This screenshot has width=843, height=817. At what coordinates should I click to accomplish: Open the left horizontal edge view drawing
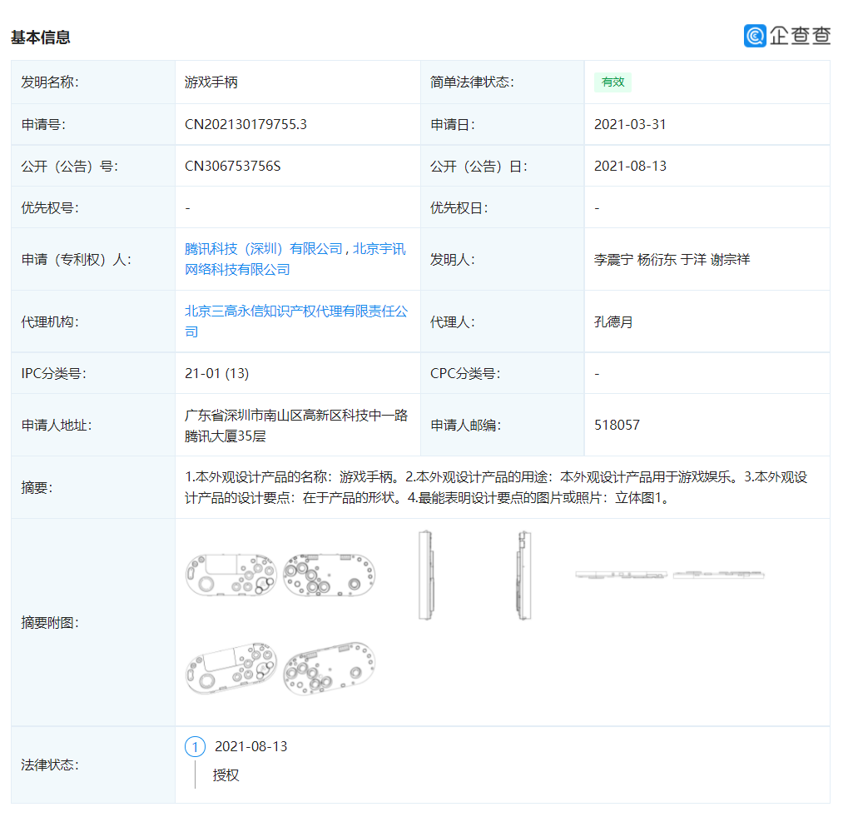(x=621, y=575)
